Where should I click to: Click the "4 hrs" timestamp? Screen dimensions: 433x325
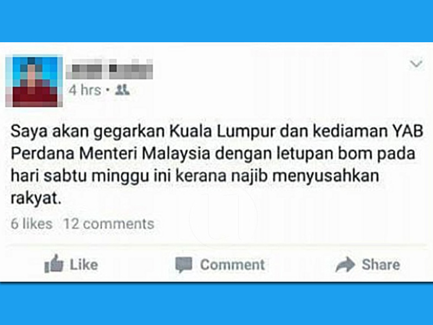[x=85, y=90]
